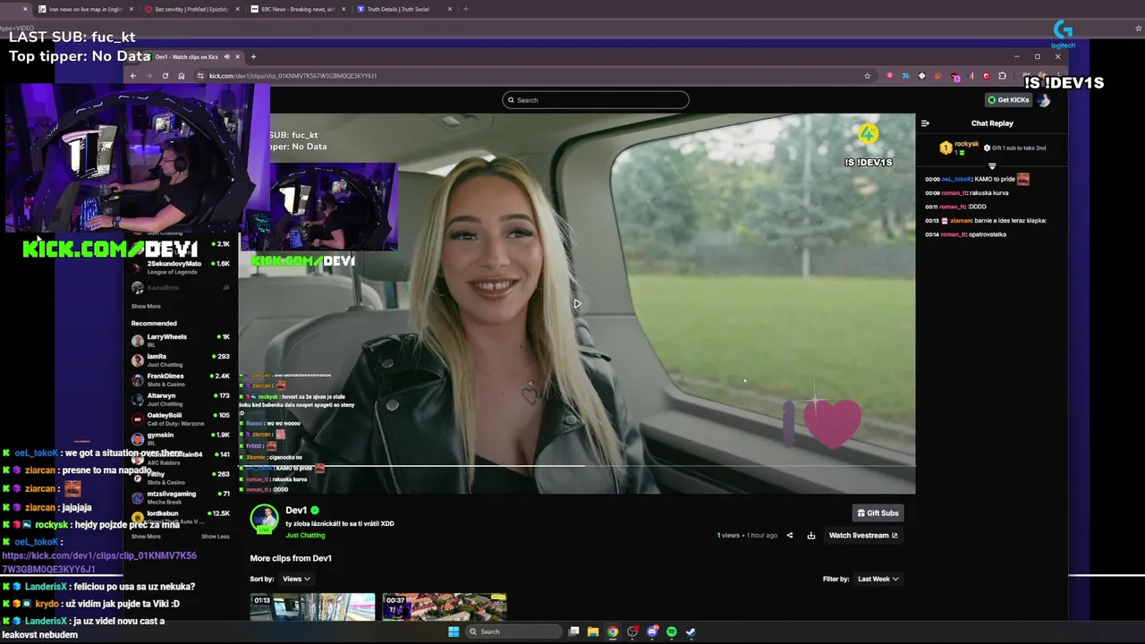Click the 'More clips from Dev1' heading
The image size is (1145, 644).
(x=291, y=558)
